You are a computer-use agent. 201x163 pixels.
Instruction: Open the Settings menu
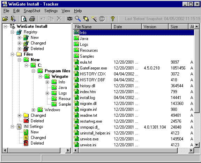pos(51,11)
